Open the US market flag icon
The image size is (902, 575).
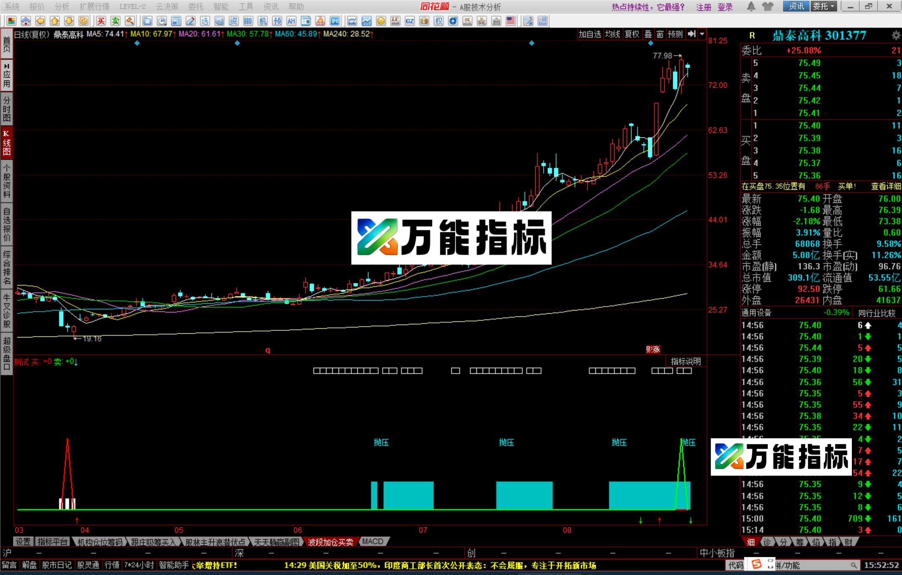[x=510, y=21]
